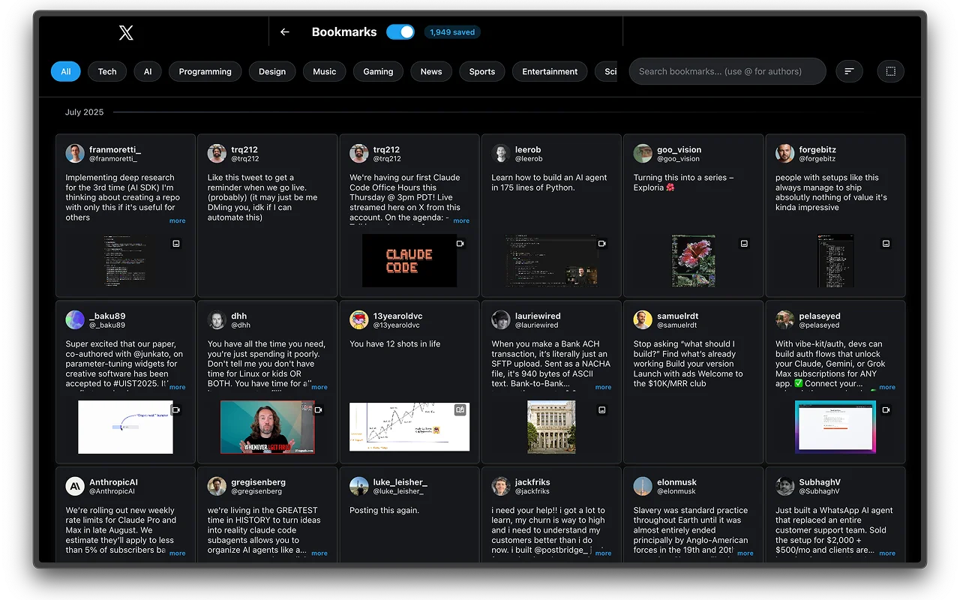Image resolution: width=960 pixels, height=600 pixels.
Task: Open the @leerob handle link
Action: [529, 159]
